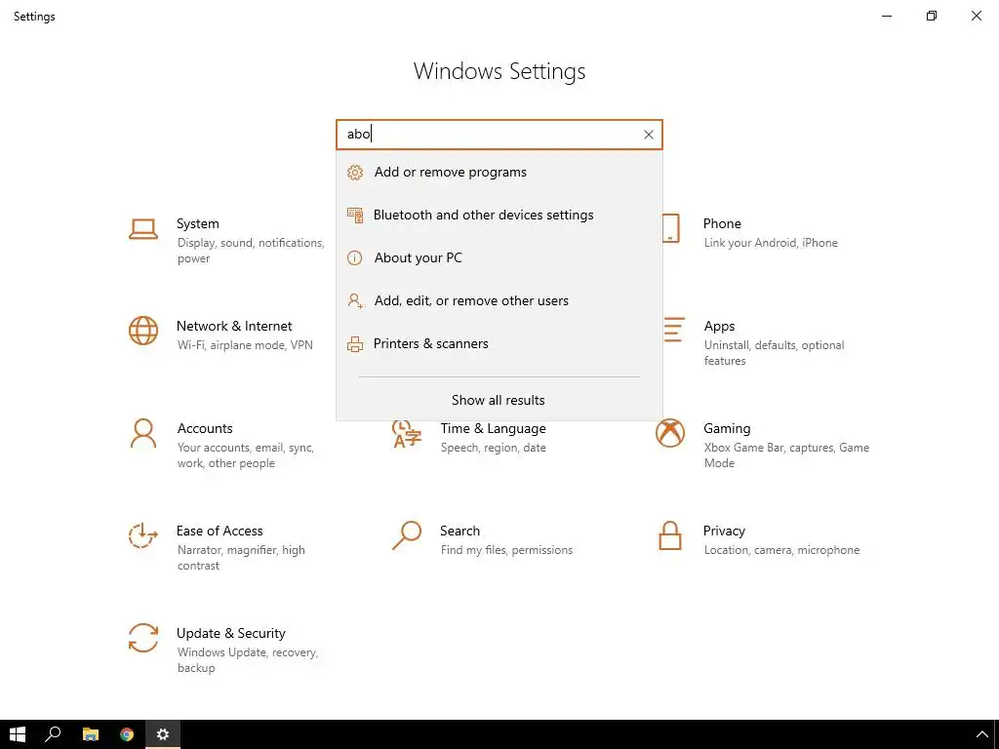Click in the search field containing abo

(499, 135)
